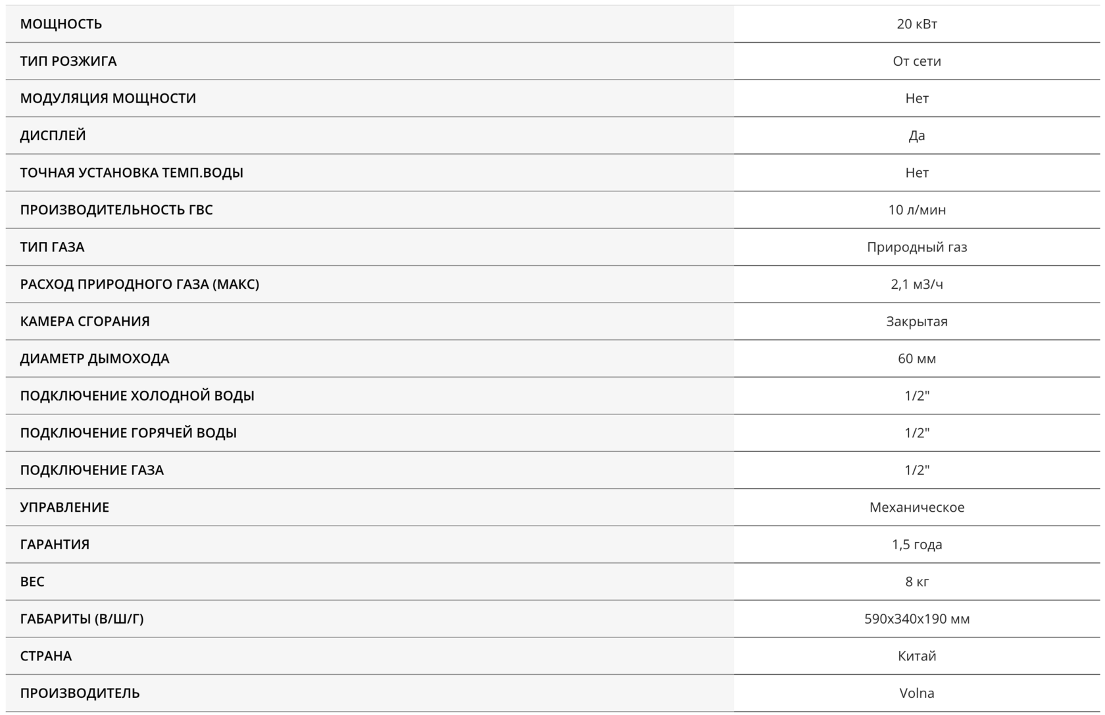Click the ТИП ГАЗА label

[x=52, y=247]
